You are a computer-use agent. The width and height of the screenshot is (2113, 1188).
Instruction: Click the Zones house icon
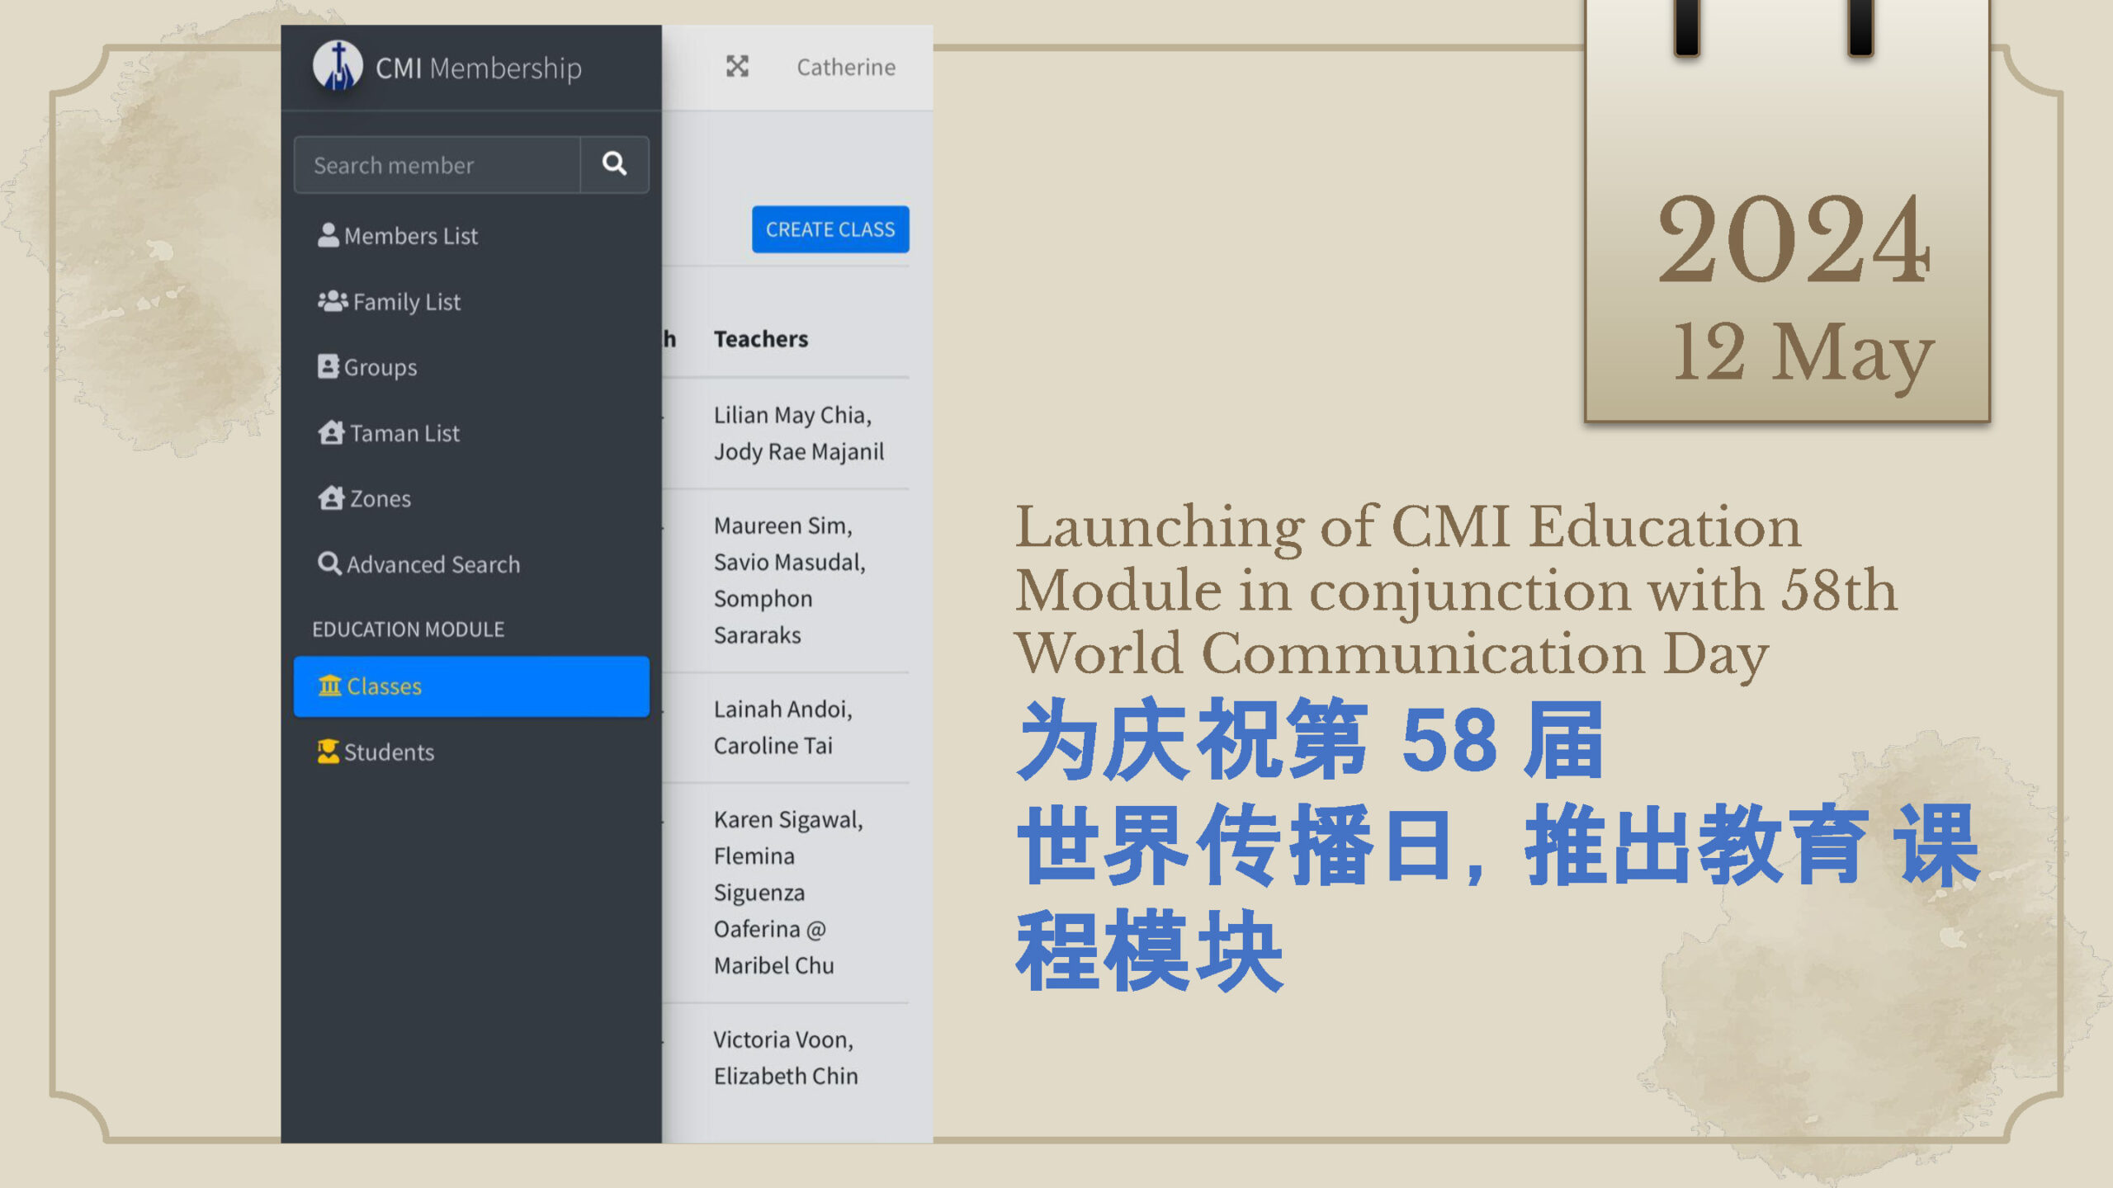click(x=331, y=497)
